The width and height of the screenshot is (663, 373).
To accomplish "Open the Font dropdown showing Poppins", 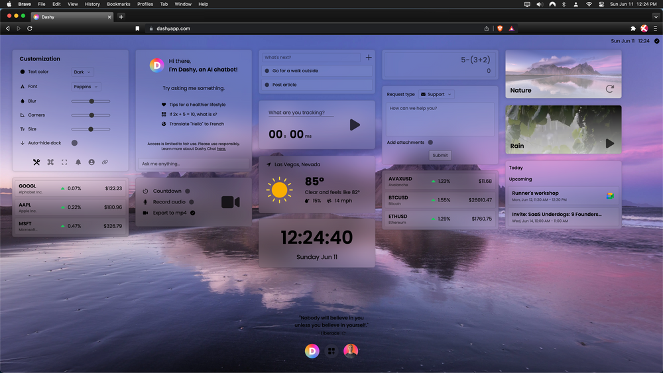I will coord(86,87).
